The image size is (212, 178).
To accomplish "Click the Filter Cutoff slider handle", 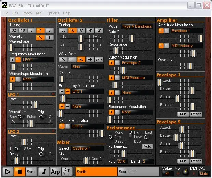I will pos(132,38).
